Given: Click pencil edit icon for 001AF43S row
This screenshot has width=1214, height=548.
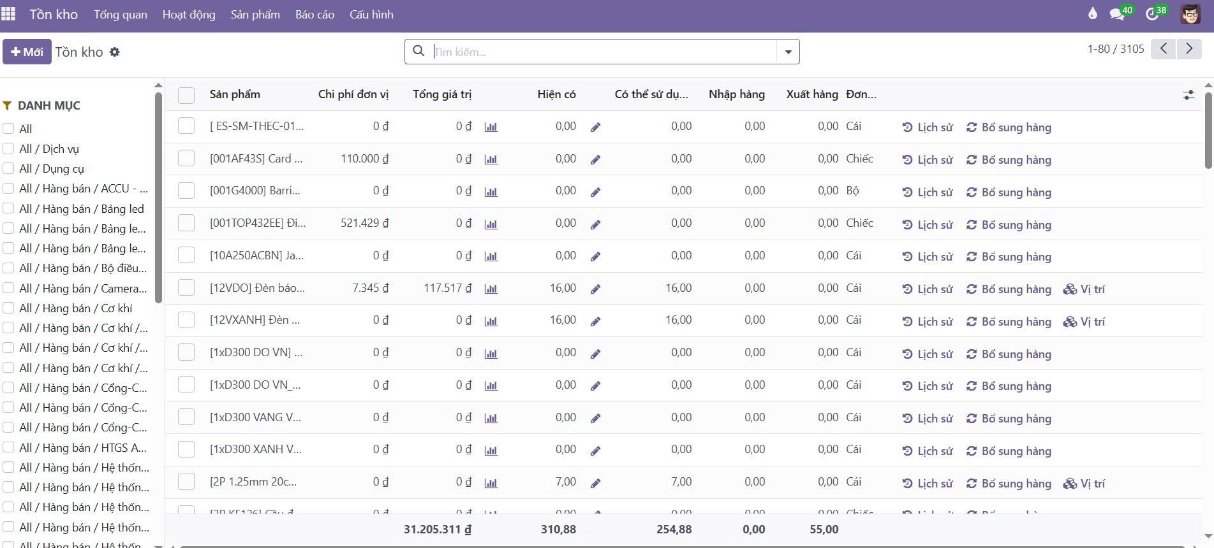Looking at the screenshot, I should tap(595, 159).
